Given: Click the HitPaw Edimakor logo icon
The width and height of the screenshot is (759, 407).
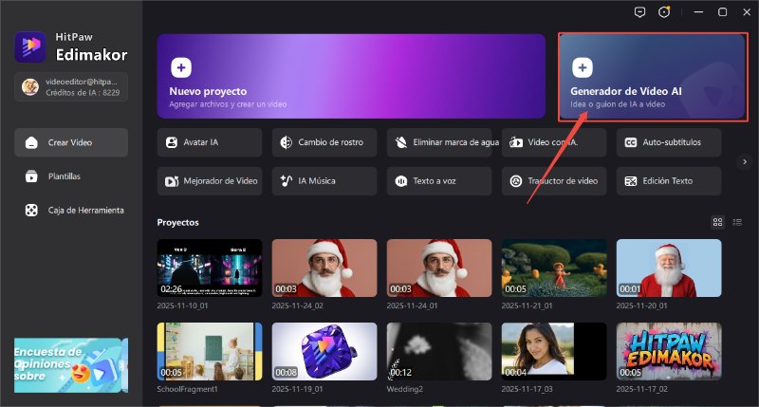Looking at the screenshot, I should [30, 46].
